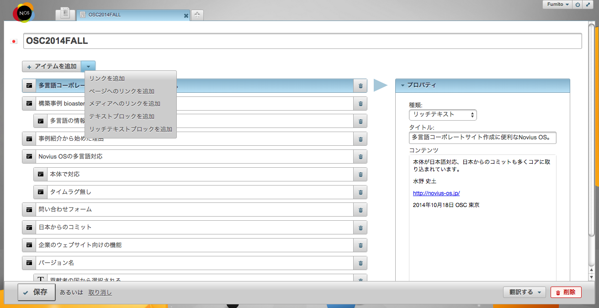Image resolution: width=599 pixels, height=308 pixels.
Task: Delete the 本体で対応 item via trash icon
Action: 360,174
